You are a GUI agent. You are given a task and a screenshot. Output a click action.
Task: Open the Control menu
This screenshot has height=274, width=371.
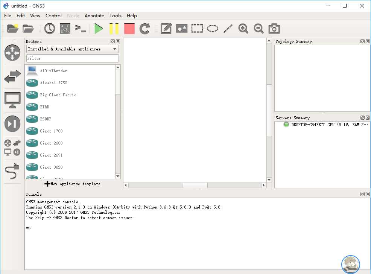pos(53,15)
